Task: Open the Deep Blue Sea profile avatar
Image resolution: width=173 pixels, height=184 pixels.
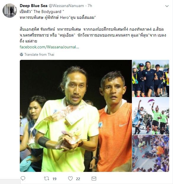Action: 10,10
